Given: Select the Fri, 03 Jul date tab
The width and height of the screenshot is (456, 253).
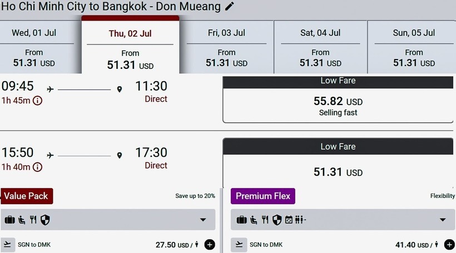Looking at the screenshot, I should click(226, 47).
